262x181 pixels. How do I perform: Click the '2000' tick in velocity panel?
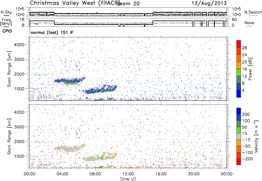(x=19, y=141)
